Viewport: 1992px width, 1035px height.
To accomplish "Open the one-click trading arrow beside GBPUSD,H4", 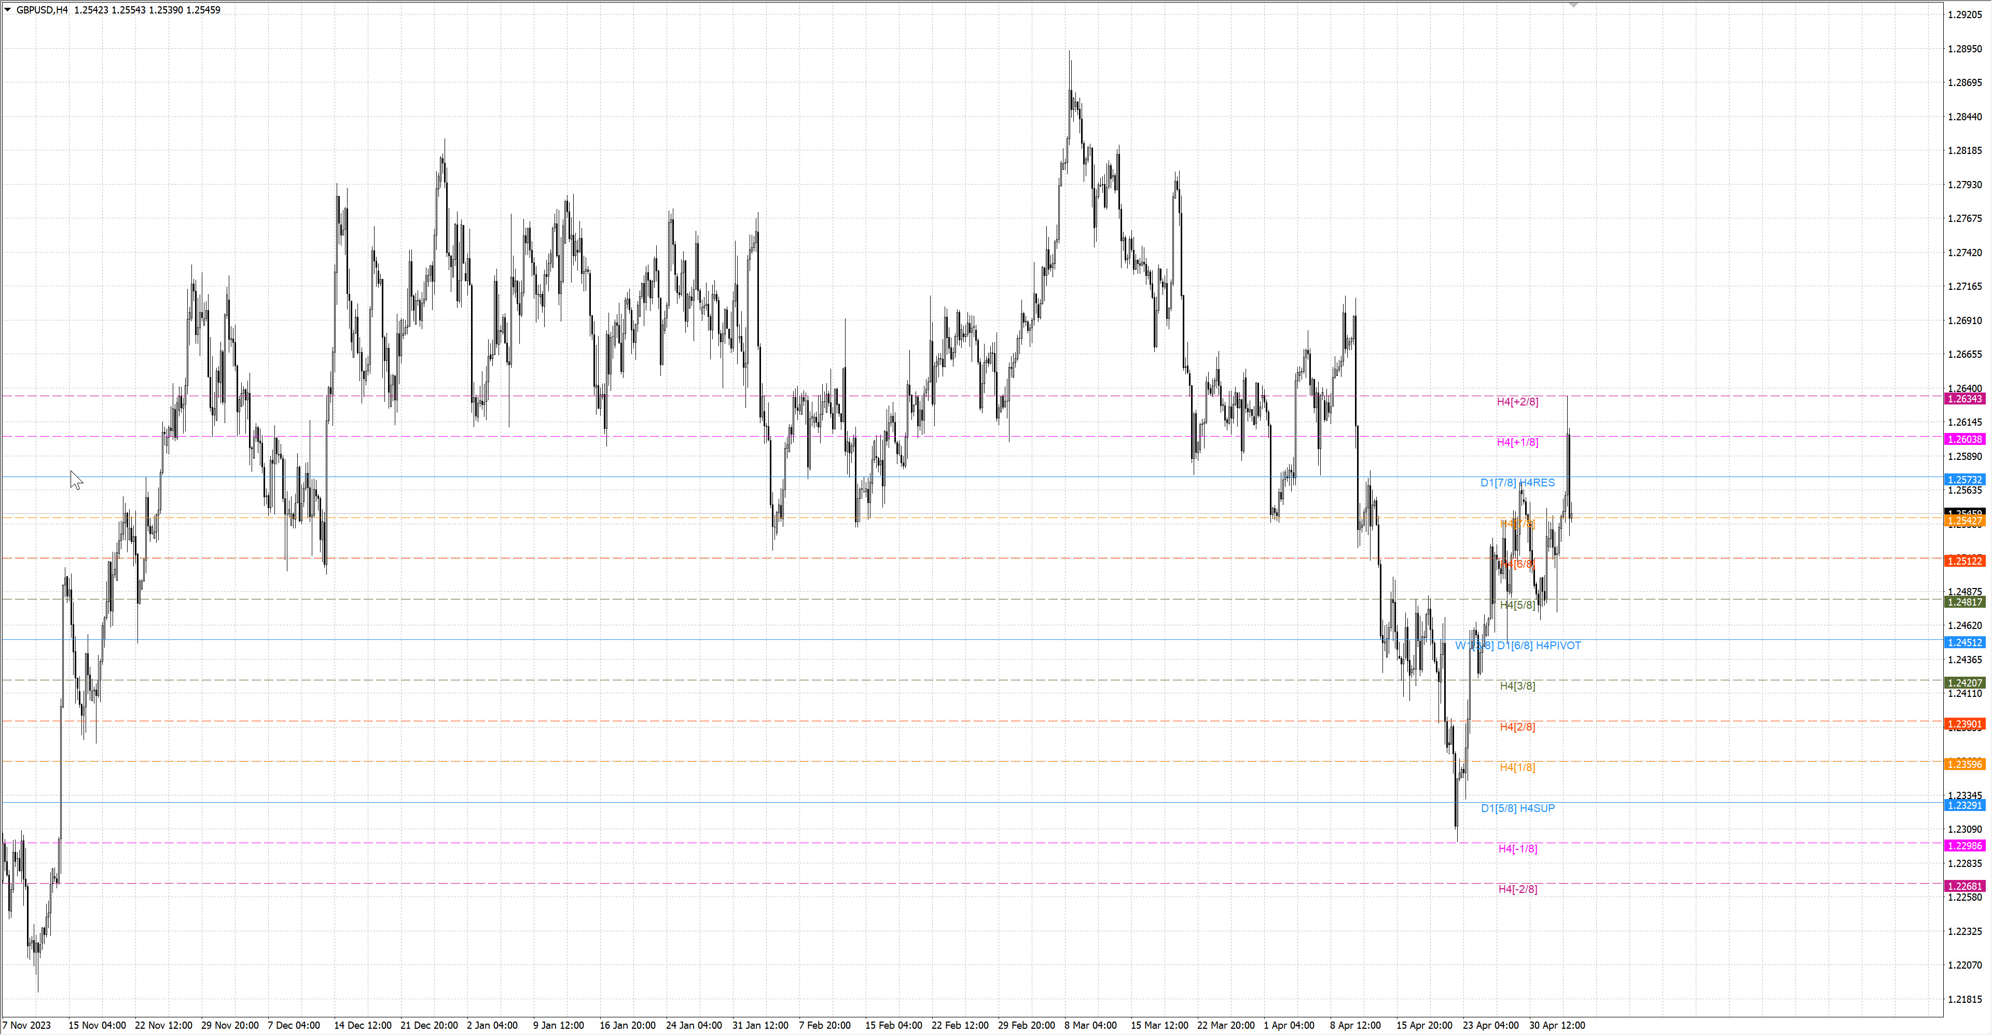I will (x=8, y=9).
